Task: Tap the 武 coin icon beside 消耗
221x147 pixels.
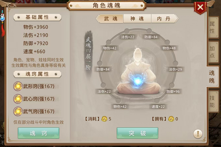Action: 104,119
